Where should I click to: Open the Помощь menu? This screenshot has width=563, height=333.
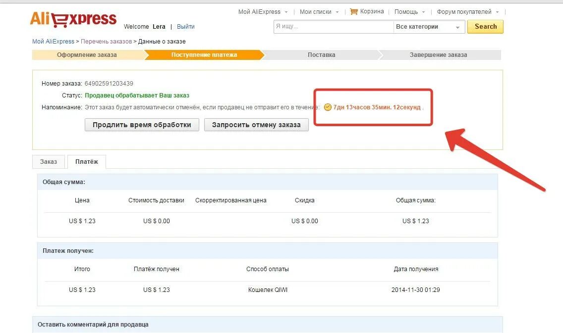pos(406,12)
